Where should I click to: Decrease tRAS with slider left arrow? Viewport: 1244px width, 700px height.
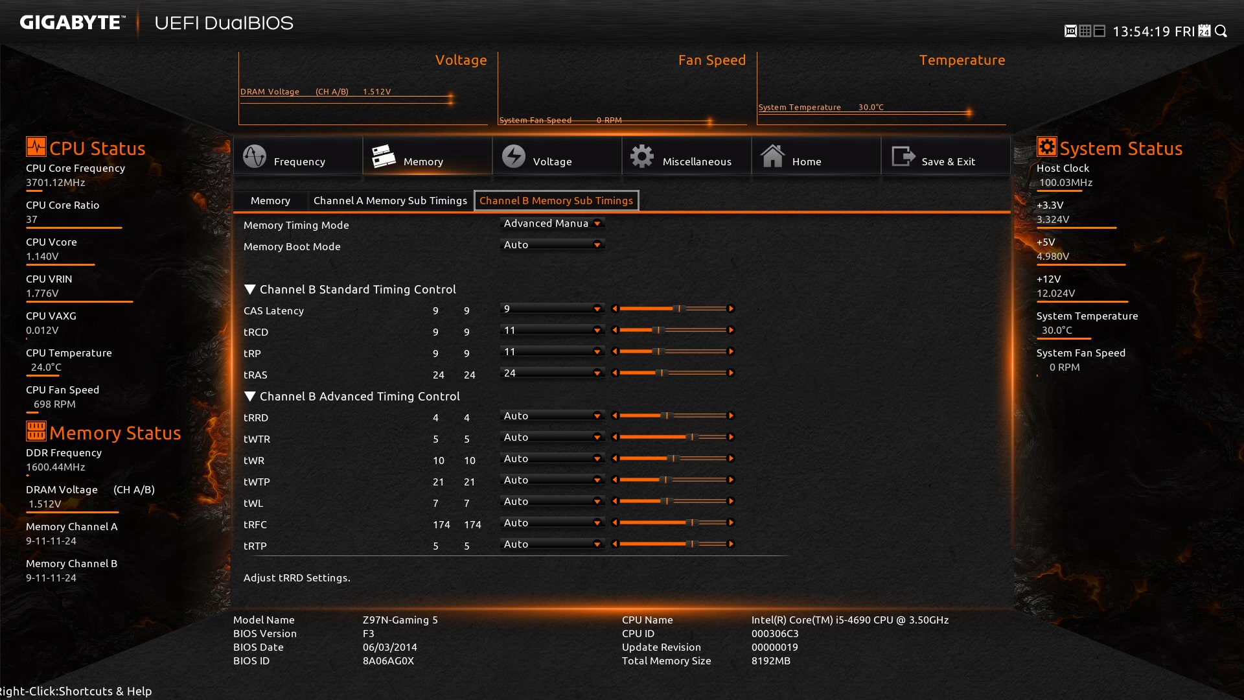click(615, 373)
